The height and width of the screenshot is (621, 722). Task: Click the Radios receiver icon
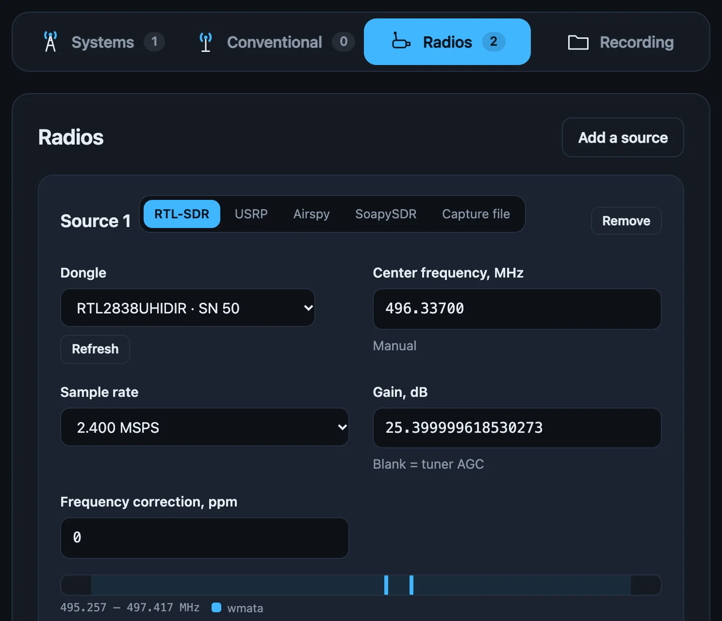tap(401, 41)
